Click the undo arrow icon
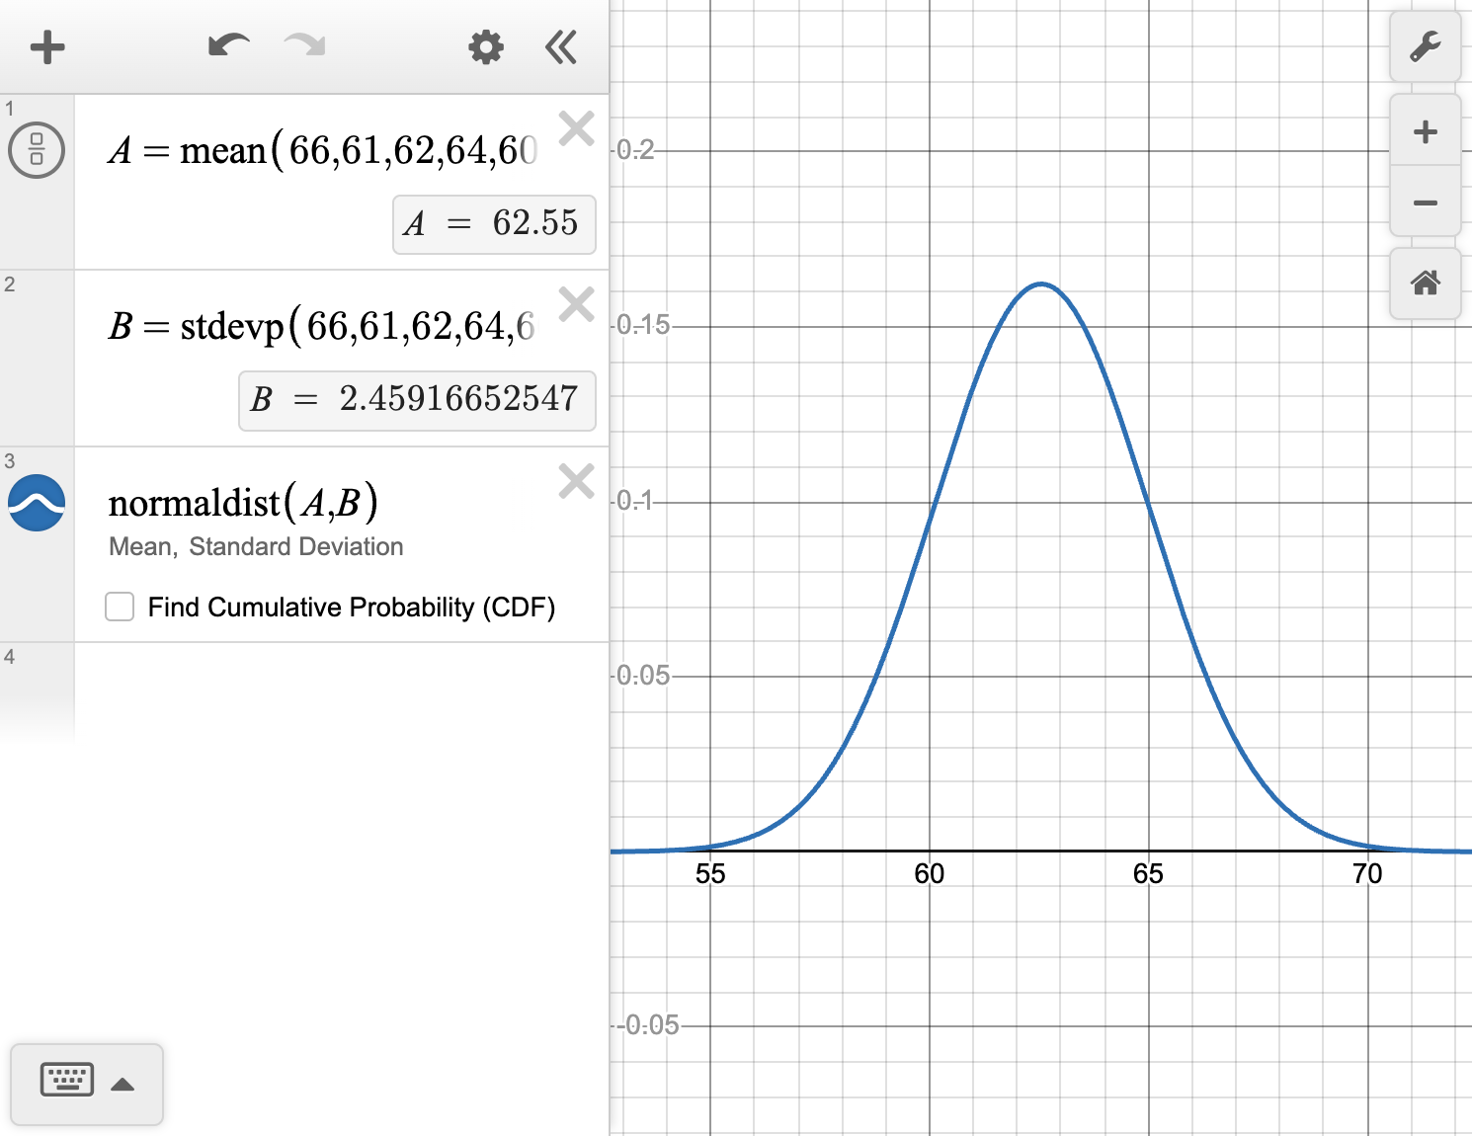This screenshot has width=1472, height=1136. click(228, 46)
